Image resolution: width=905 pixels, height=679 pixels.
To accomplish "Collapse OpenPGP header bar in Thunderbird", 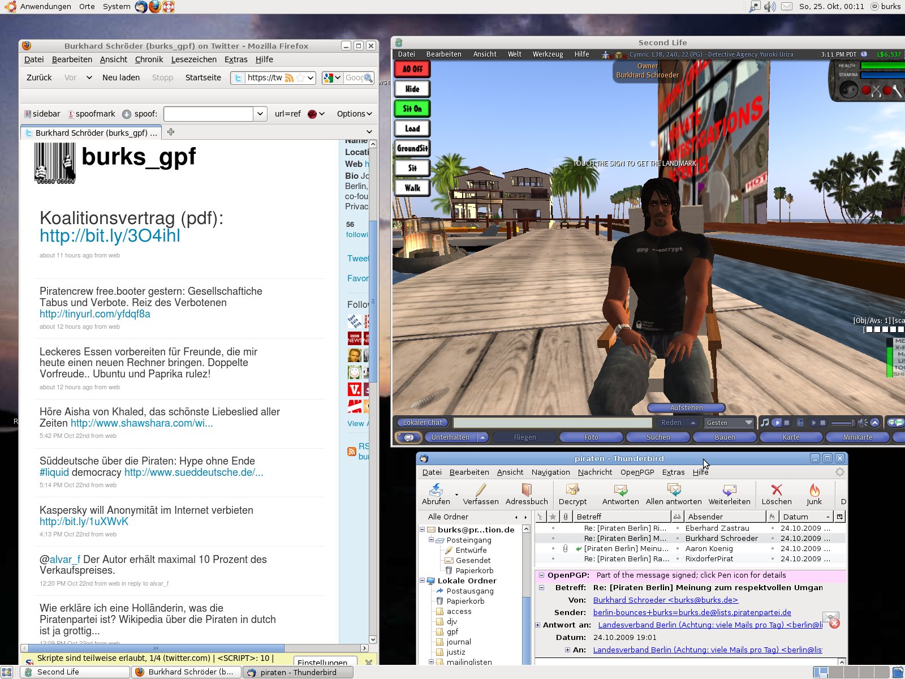I will (541, 575).
